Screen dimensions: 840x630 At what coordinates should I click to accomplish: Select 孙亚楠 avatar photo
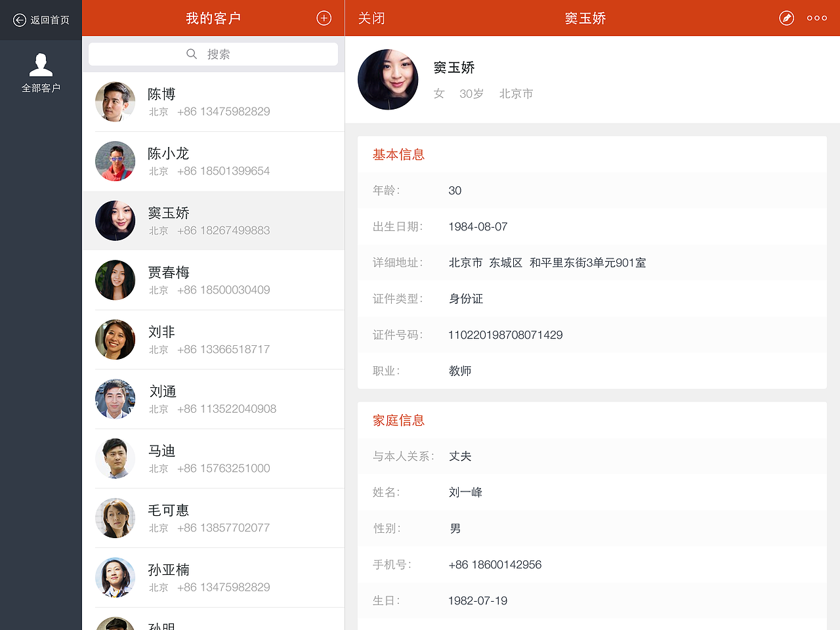coord(115,577)
